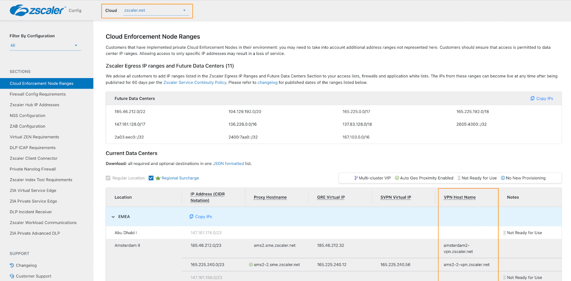The image size is (571, 281).
Task: Download the JSON formatted list
Action: 228,164
